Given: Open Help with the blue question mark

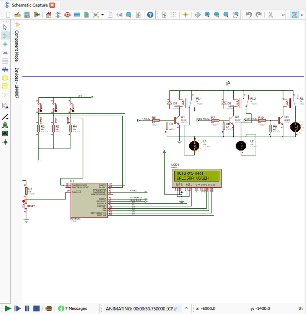Looking at the screenshot, I should pos(150,15).
